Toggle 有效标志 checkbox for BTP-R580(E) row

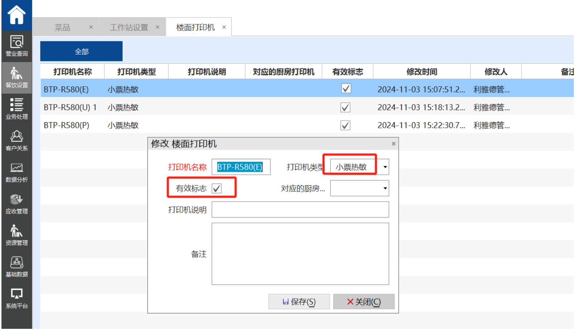click(346, 88)
